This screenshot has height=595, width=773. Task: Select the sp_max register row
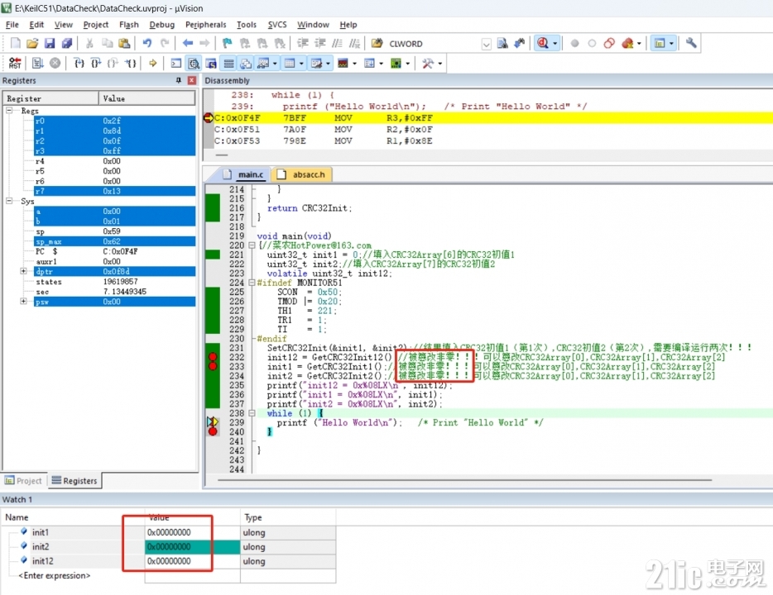[114, 241]
